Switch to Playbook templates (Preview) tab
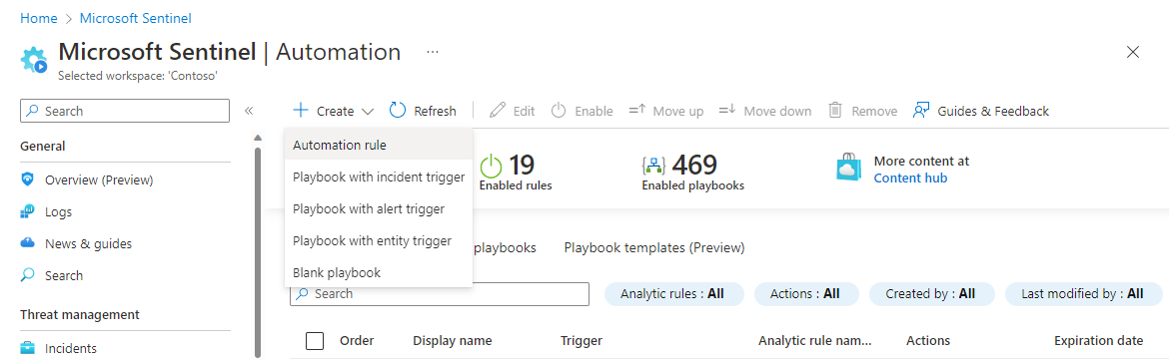 pos(653,247)
